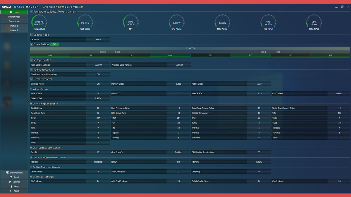The image size is (351, 197).
Task: Click the Trfc value field
Action: point(339,113)
